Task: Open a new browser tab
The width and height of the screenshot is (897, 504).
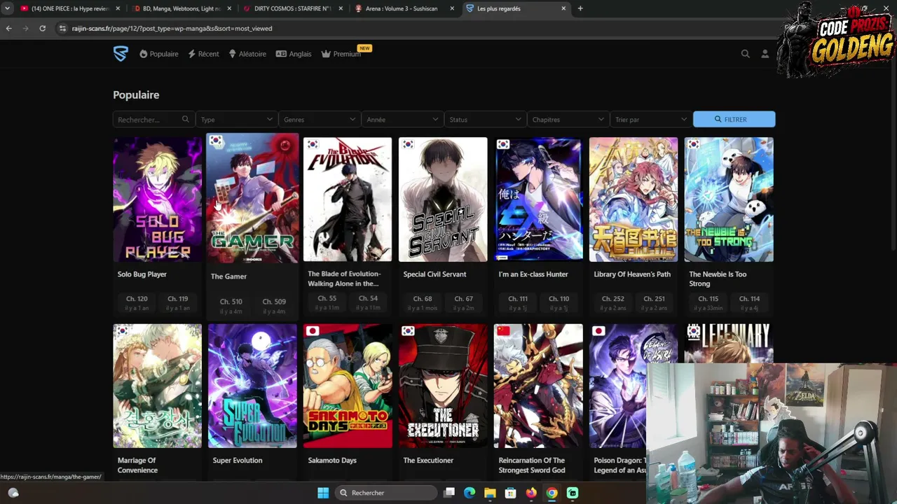Action: click(x=580, y=8)
